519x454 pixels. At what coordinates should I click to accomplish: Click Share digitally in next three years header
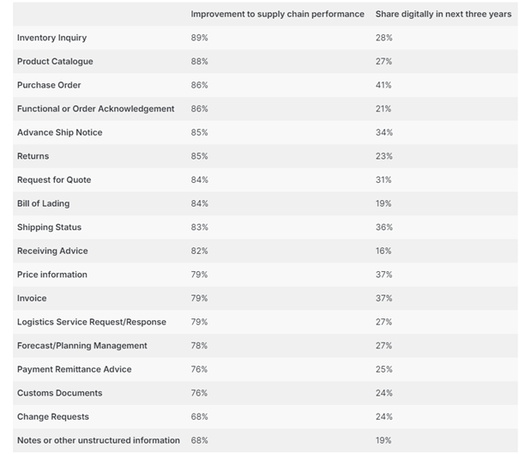point(444,15)
